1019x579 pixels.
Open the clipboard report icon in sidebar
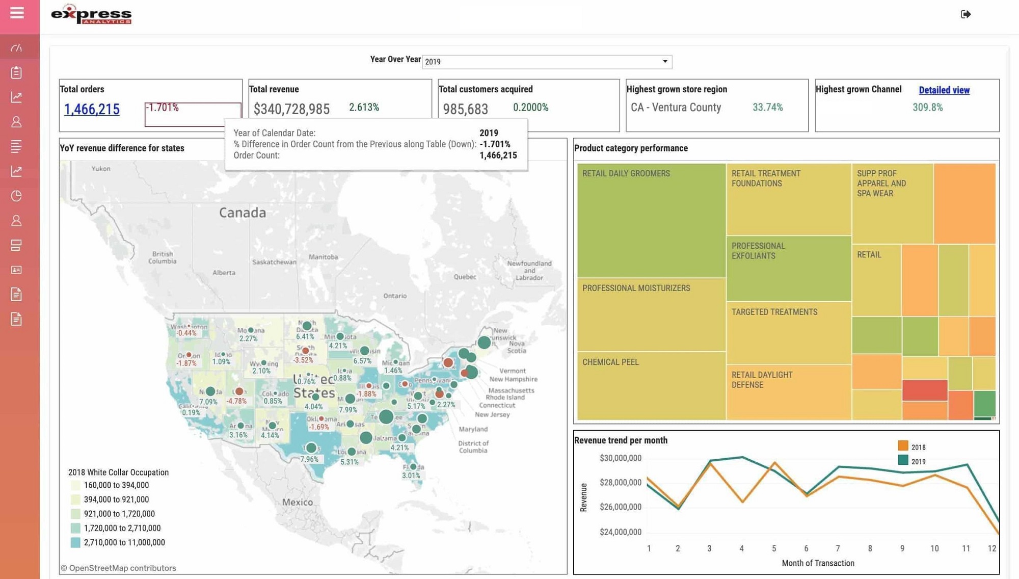[17, 72]
